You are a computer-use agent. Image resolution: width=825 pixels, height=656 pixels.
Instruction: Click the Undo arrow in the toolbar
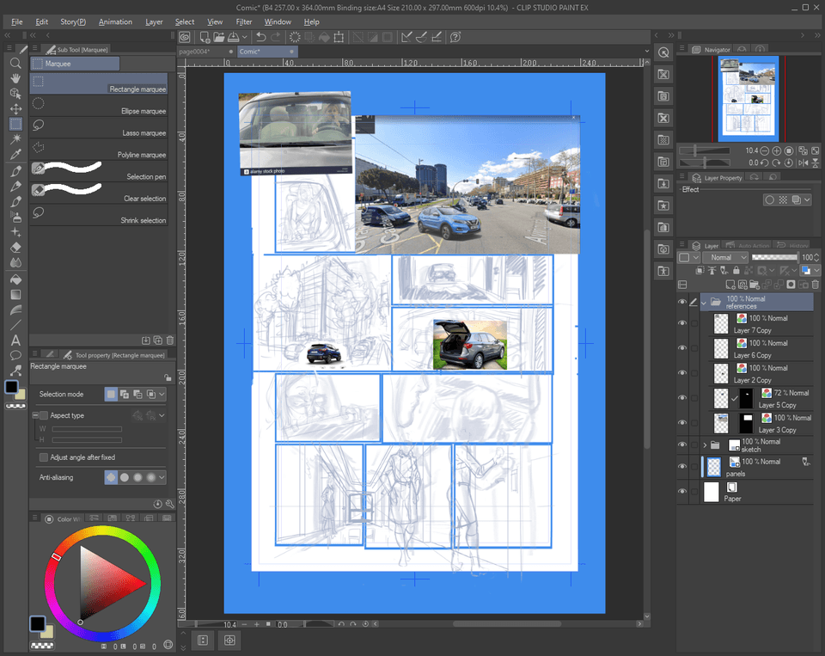coord(261,37)
